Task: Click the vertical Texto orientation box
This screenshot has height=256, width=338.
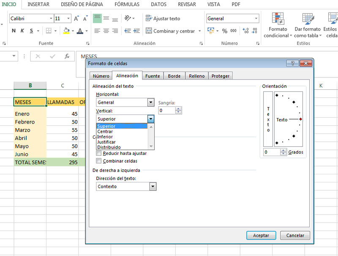Action: tap(268, 119)
